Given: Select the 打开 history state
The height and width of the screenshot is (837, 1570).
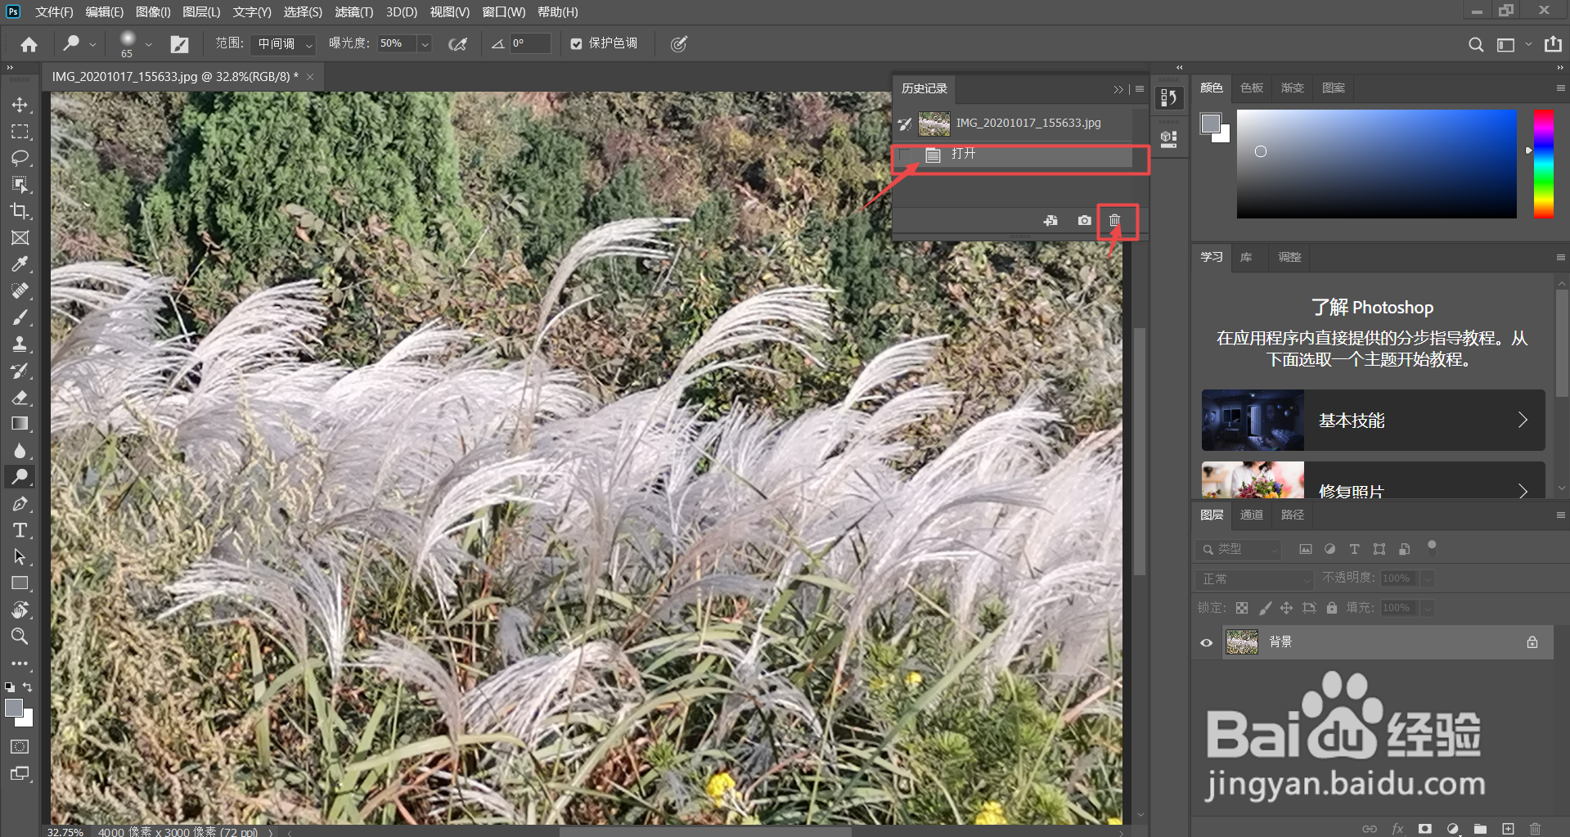Looking at the screenshot, I should 1014,155.
